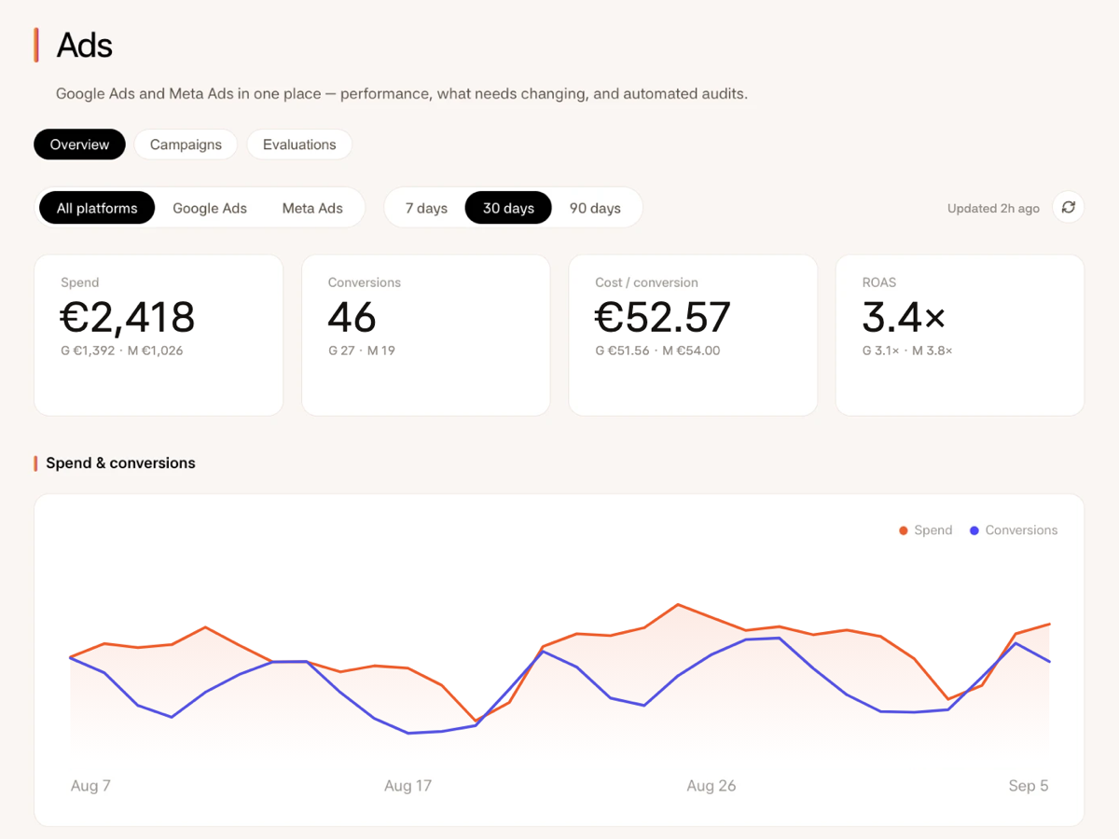Click the G 27 · M 19 breakdown
Viewport: 1119px width, 839px height.
point(362,351)
